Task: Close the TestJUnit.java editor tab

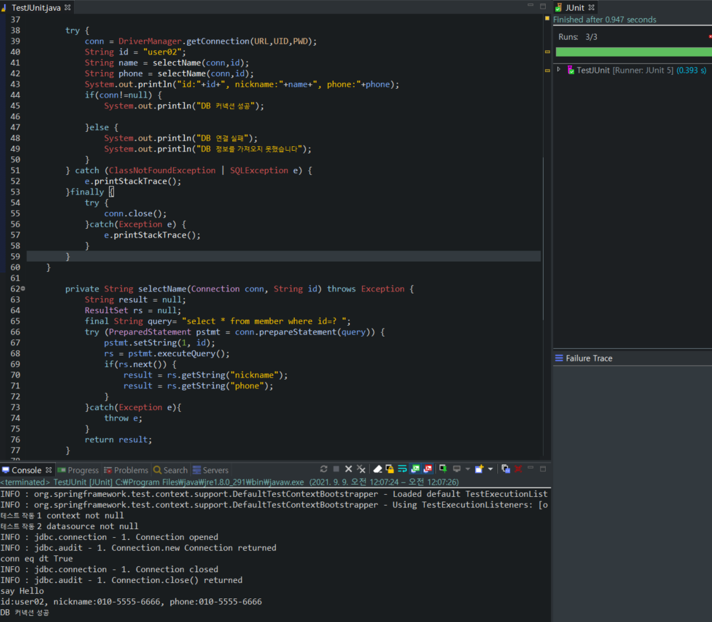Action: click(67, 7)
